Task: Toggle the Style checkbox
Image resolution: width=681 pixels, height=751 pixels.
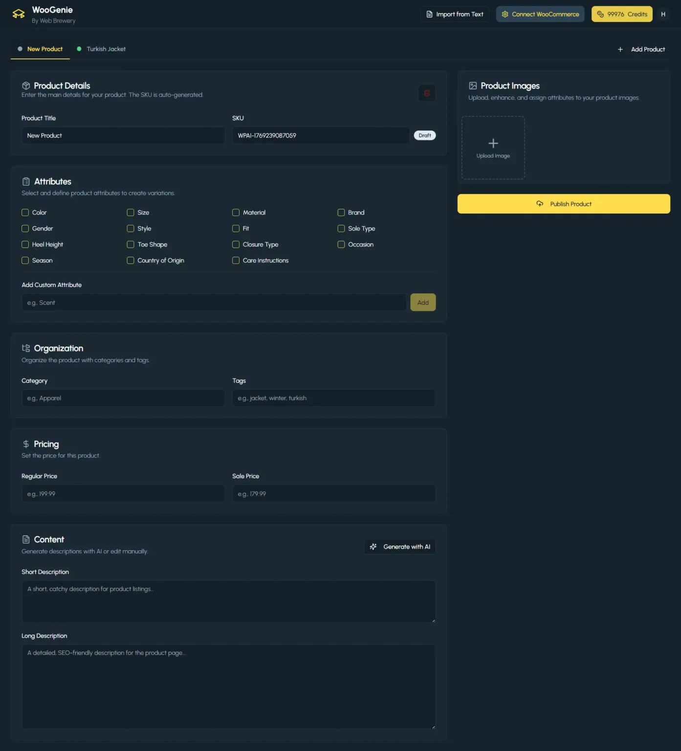Action: (x=131, y=228)
